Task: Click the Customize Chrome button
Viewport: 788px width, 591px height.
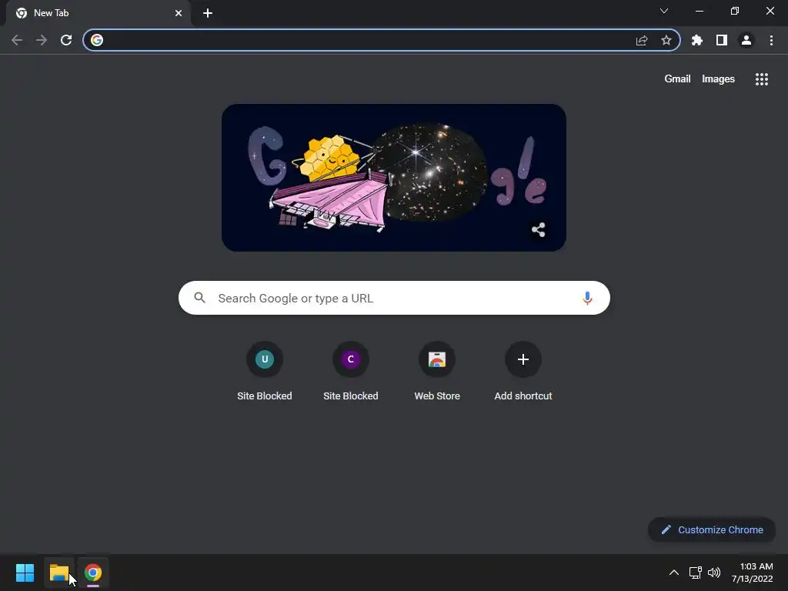Action: [x=712, y=529]
